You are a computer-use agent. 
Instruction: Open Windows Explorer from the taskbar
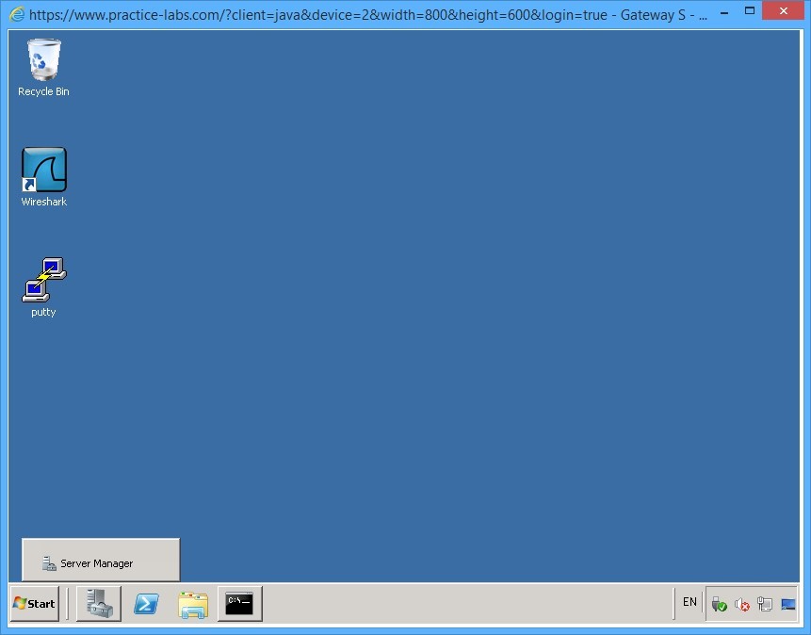[x=193, y=604]
